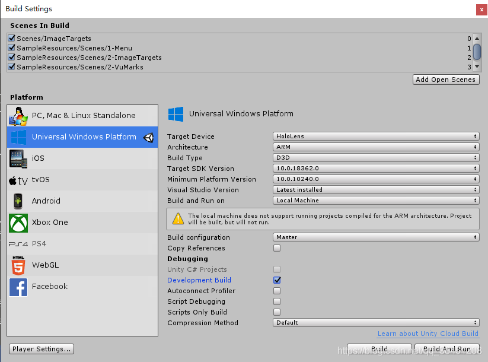488x362 pixels.
Task: Enable the Copy References checkbox
Action: click(x=277, y=248)
